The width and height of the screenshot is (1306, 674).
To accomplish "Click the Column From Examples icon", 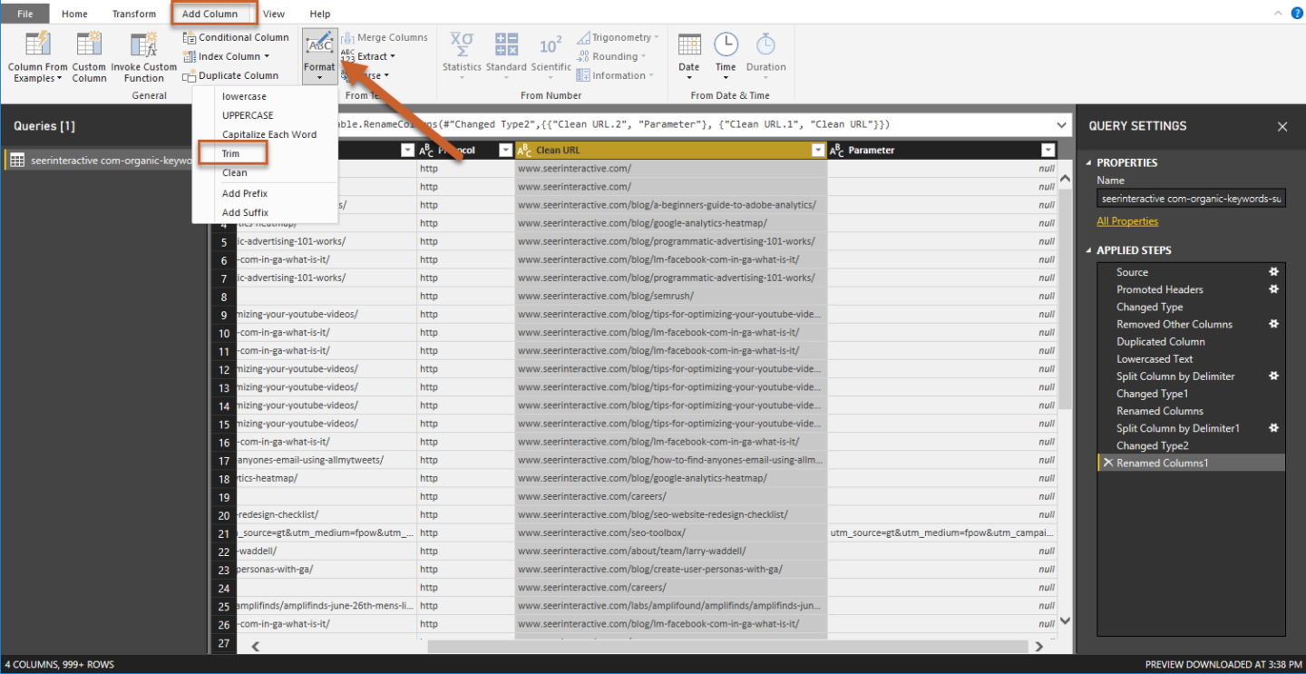I will tap(38, 45).
